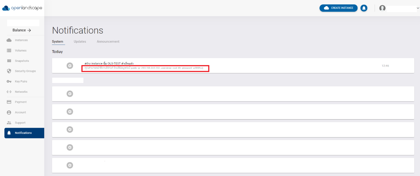Open the Announcement tab

tap(108, 41)
